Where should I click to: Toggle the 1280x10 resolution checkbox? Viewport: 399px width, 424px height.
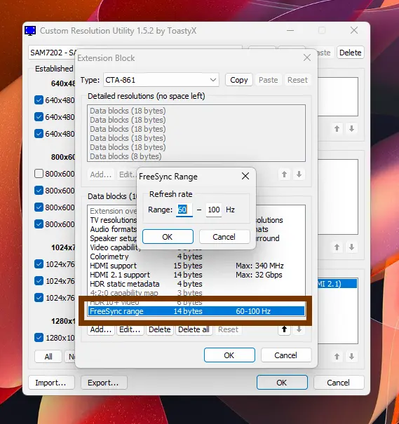pos(39,338)
